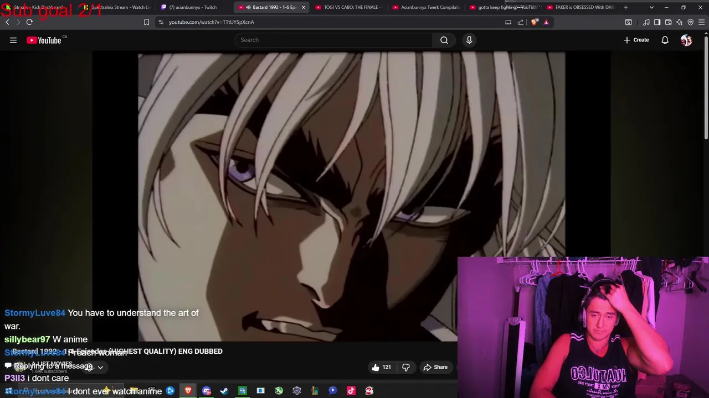The image size is (709, 398).
Task: Click StormyLuve84 username in art of war message
Action: (x=35, y=313)
